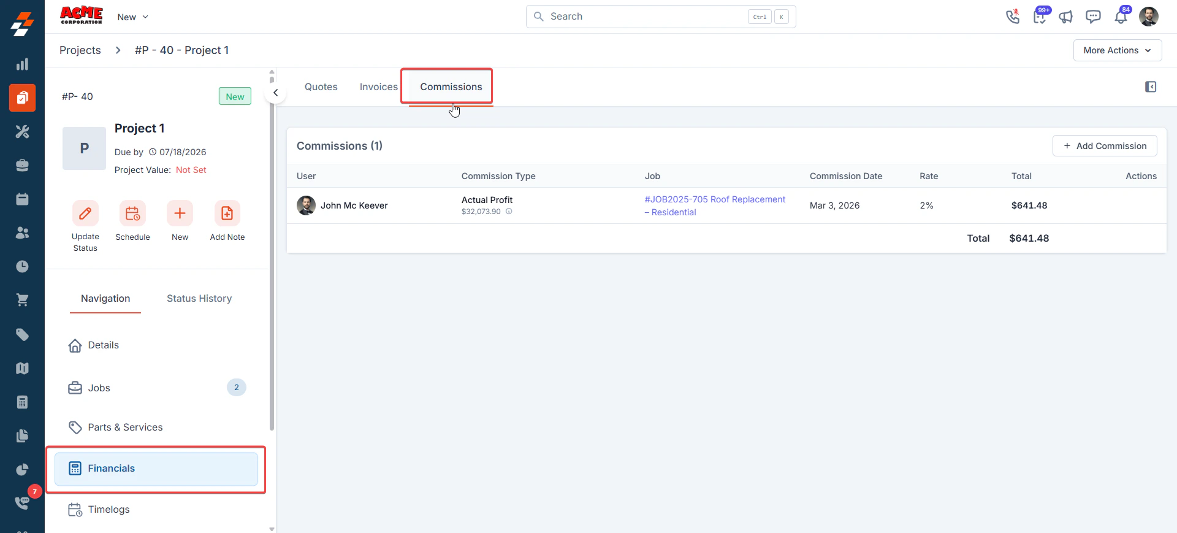This screenshot has width=1177, height=533.
Task: Click the Search input field
Action: (661, 17)
